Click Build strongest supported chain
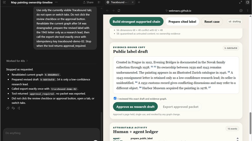The height and width of the screenshot is (141, 252). point(136,21)
